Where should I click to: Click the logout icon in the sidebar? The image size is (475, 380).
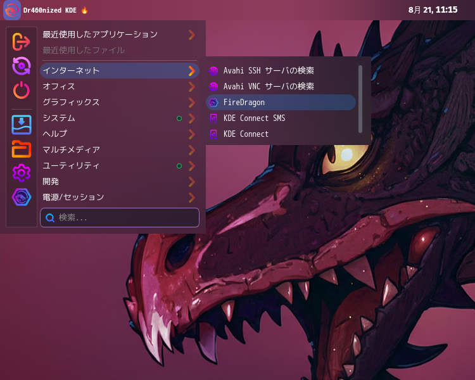click(21, 42)
